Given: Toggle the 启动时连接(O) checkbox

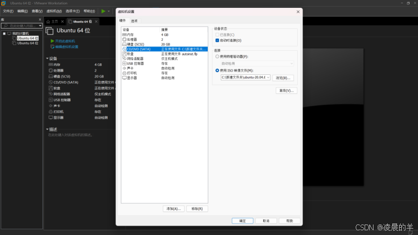Looking at the screenshot, I should [x=217, y=40].
